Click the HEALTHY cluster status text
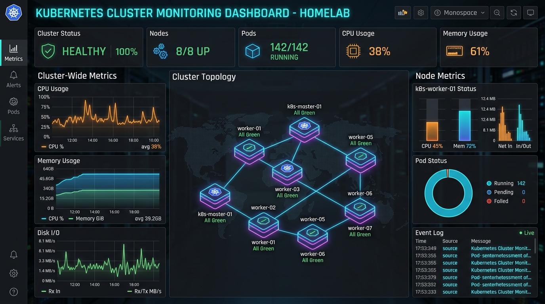 (84, 51)
